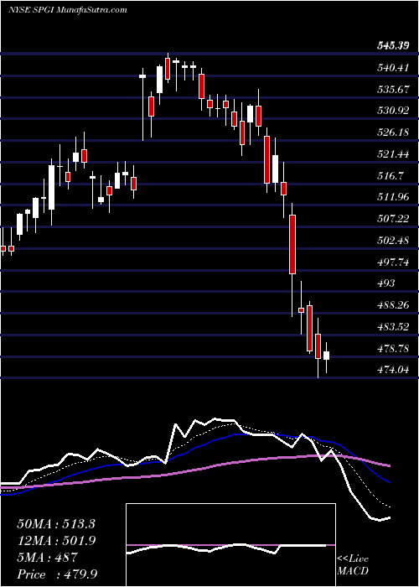This screenshot has height=587, width=419.
Task: Select the 474.04 price axis label
Action: (392, 371)
